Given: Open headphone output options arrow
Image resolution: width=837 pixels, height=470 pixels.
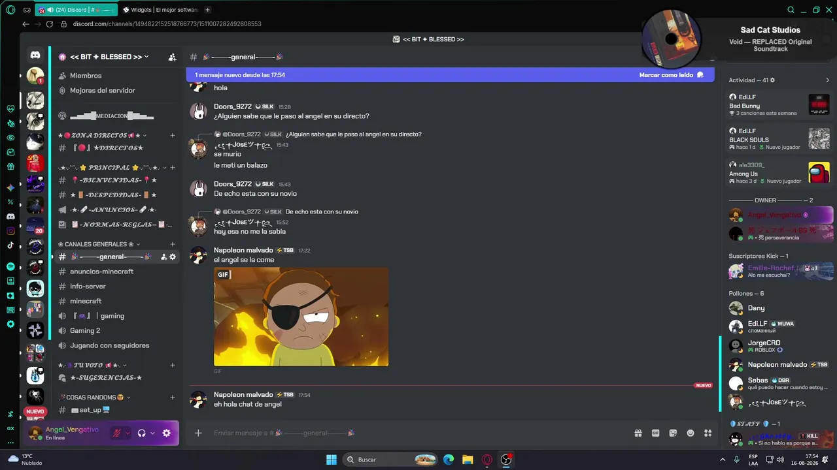Looking at the screenshot, I should pos(152,433).
